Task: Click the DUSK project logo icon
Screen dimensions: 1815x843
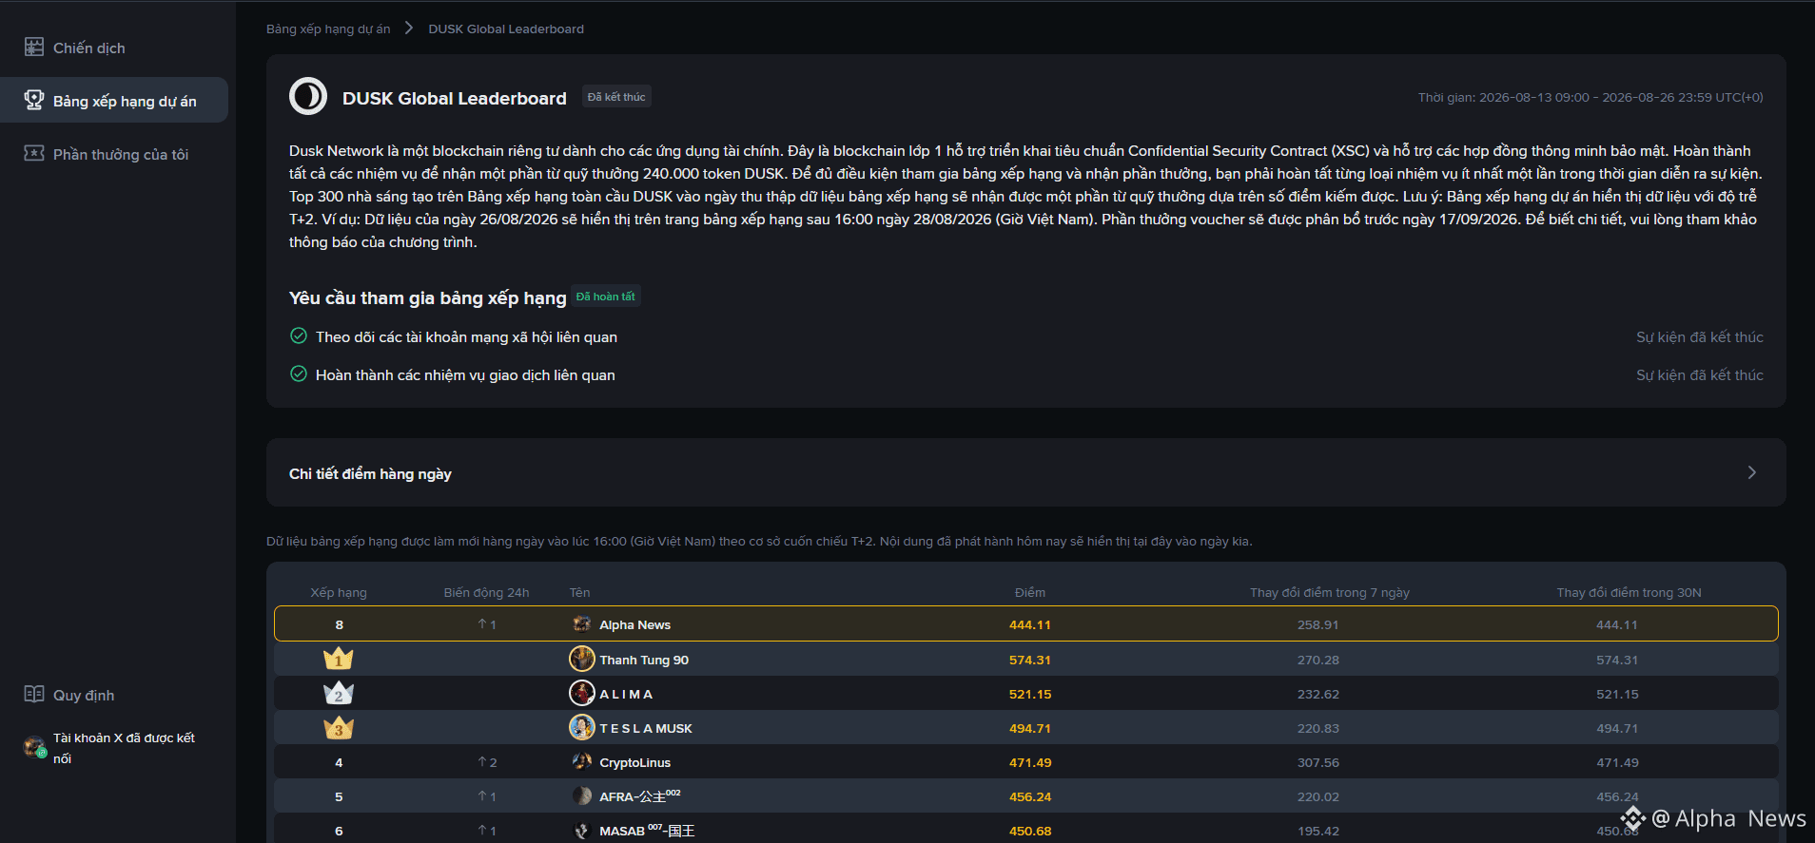Action: (x=308, y=96)
